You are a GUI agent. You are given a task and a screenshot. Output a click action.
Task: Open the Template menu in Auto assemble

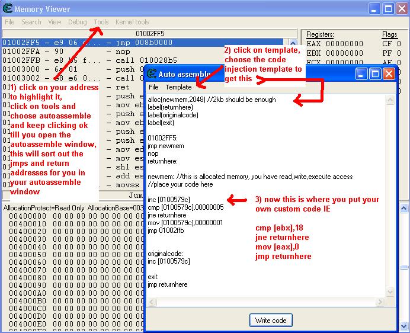point(178,87)
